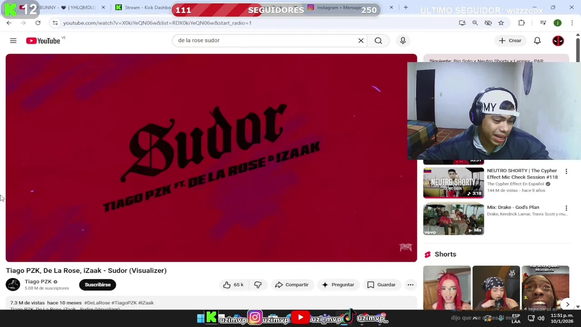Open the NEUTRO SHORTY thumbnail

tap(453, 183)
